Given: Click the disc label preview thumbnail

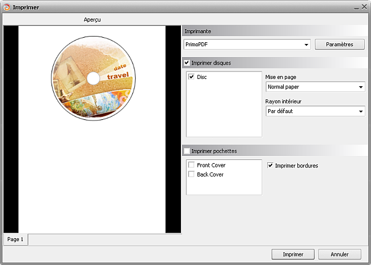Looking at the screenshot, I should [x=94, y=78].
